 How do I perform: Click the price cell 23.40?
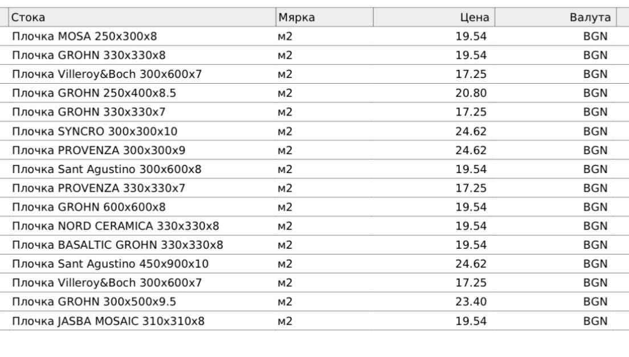point(471,302)
